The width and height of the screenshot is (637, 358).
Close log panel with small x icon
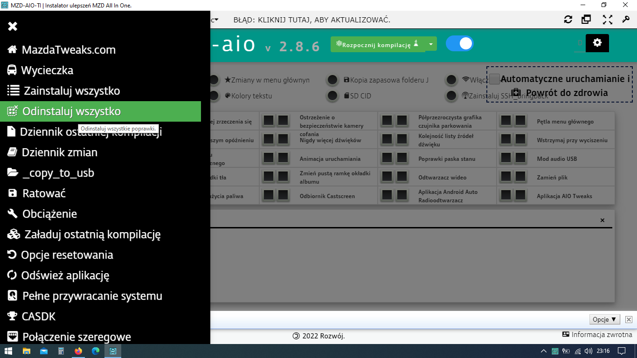(602, 220)
